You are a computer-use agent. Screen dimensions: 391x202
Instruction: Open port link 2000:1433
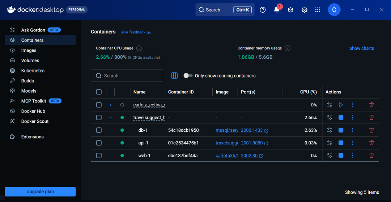255,130
